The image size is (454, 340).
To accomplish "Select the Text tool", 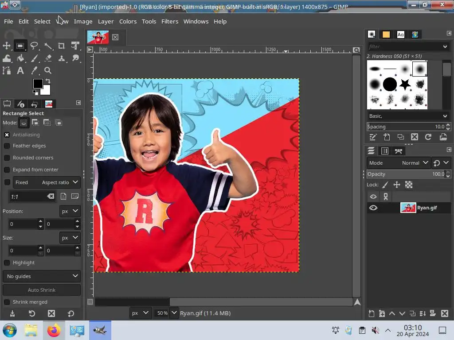I will point(20,70).
